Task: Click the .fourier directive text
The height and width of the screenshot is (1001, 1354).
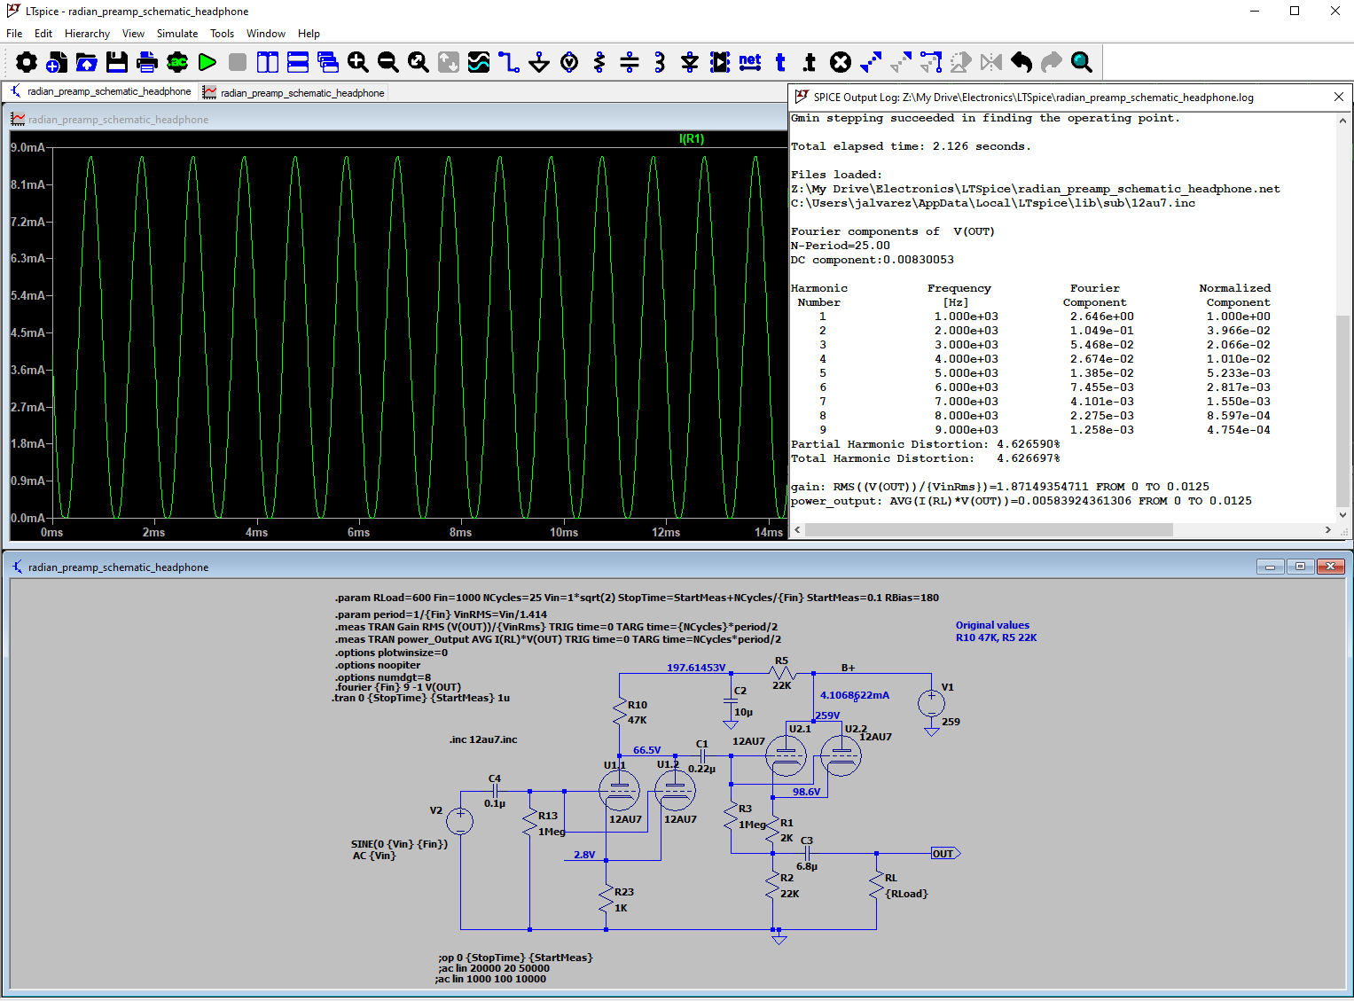Action: coord(397,687)
